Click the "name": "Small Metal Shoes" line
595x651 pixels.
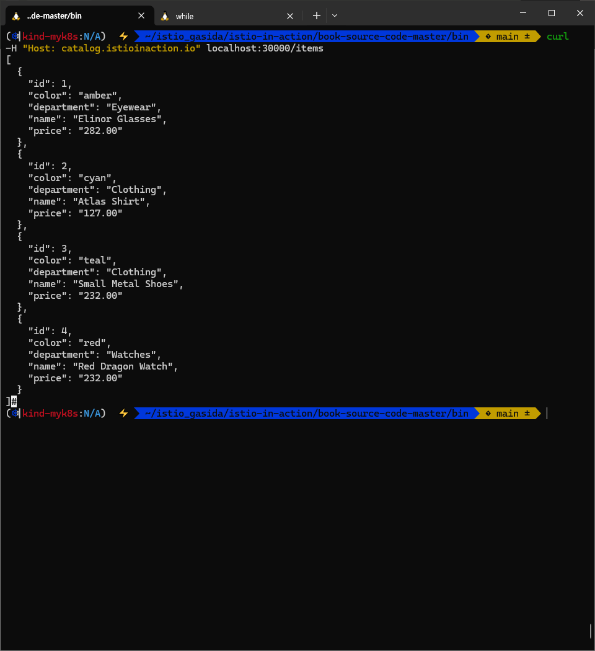tap(105, 284)
